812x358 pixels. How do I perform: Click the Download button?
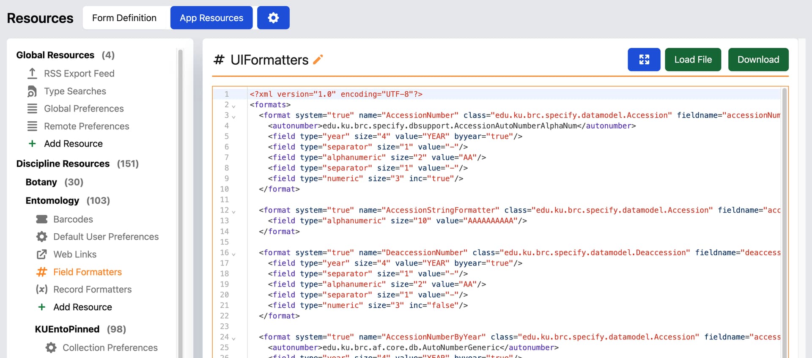pos(758,60)
